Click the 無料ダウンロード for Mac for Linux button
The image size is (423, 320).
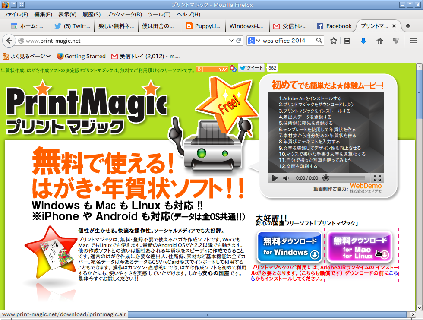click(x=359, y=247)
